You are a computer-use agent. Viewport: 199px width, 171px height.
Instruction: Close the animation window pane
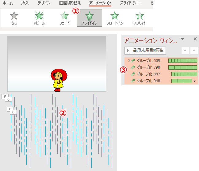pos(195,39)
